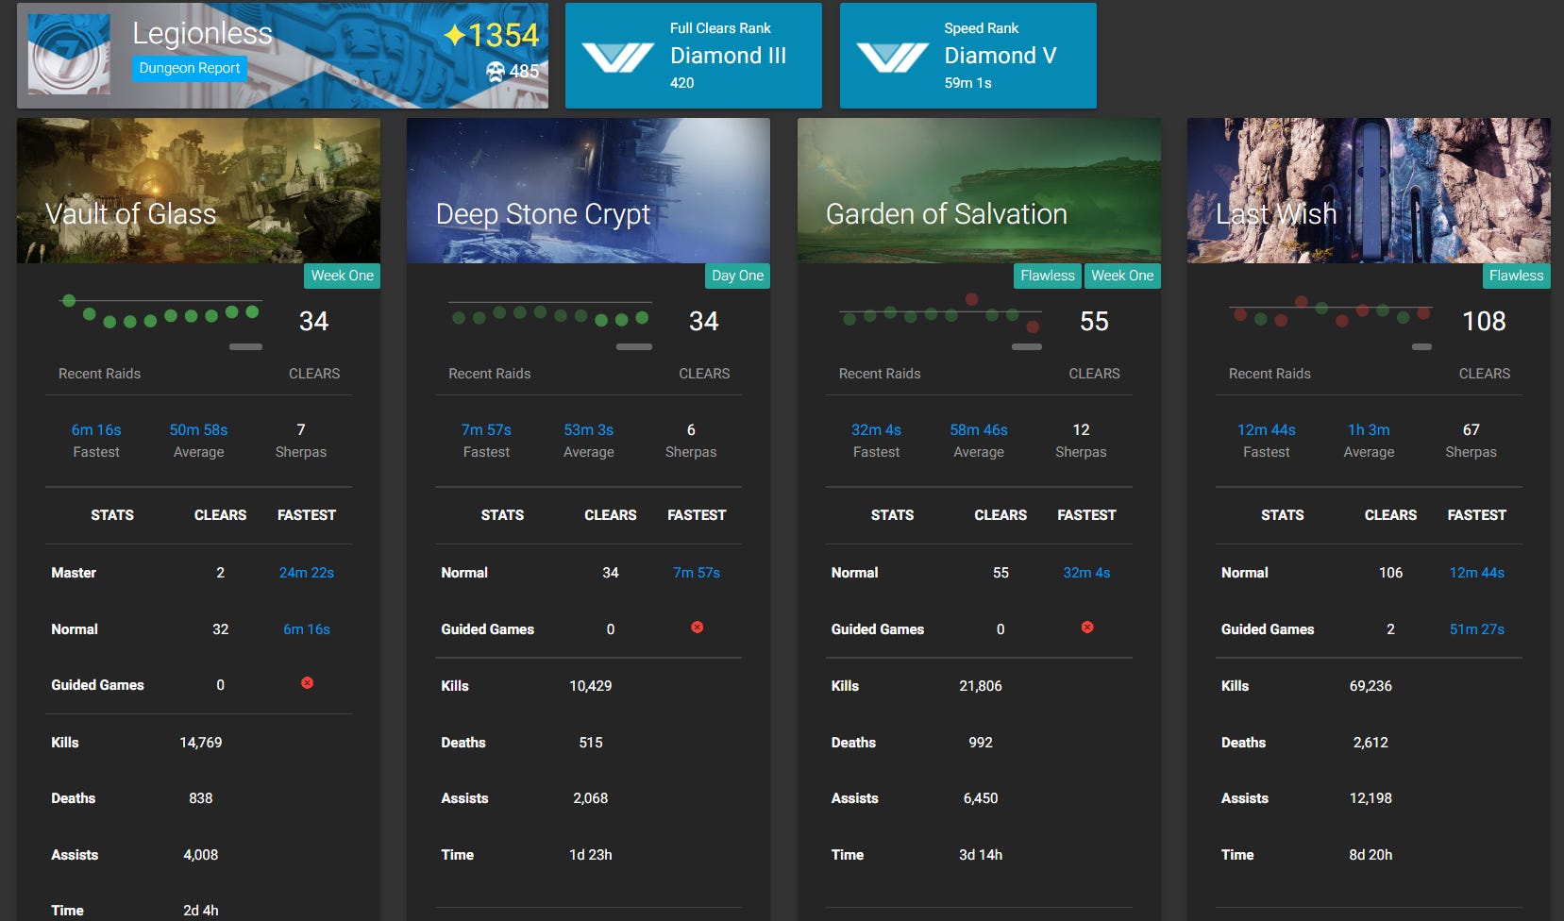Click Vault of Glass fastest time 6m 16s
This screenshot has width=1564, height=921.
click(x=96, y=430)
